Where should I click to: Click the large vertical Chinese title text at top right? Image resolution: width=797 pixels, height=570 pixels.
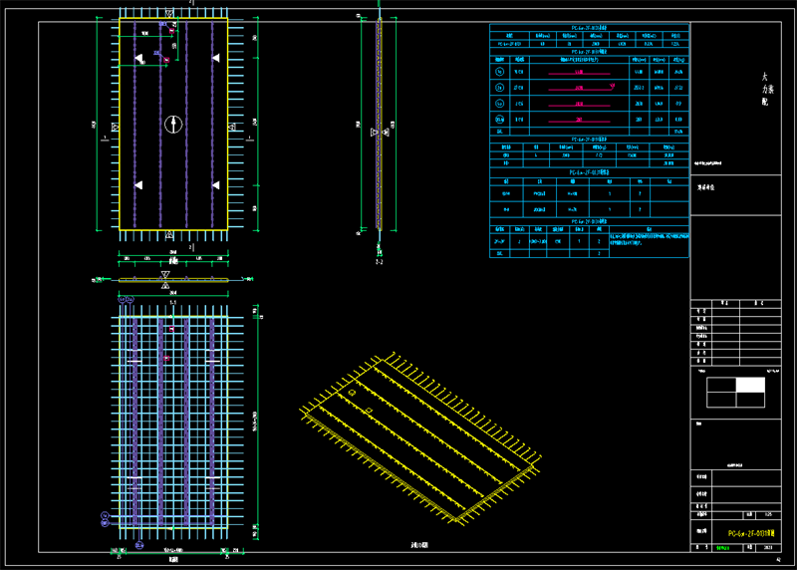click(767, 89)
